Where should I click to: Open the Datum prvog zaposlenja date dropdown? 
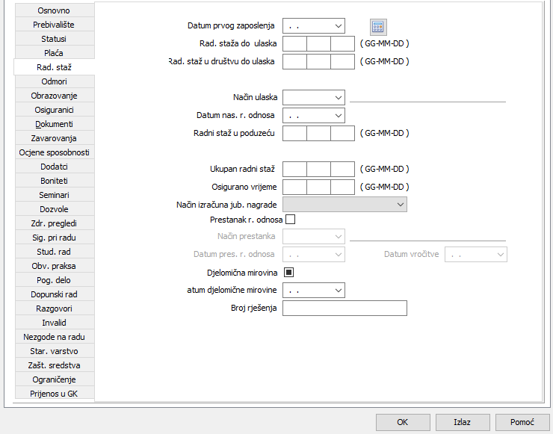339,26
